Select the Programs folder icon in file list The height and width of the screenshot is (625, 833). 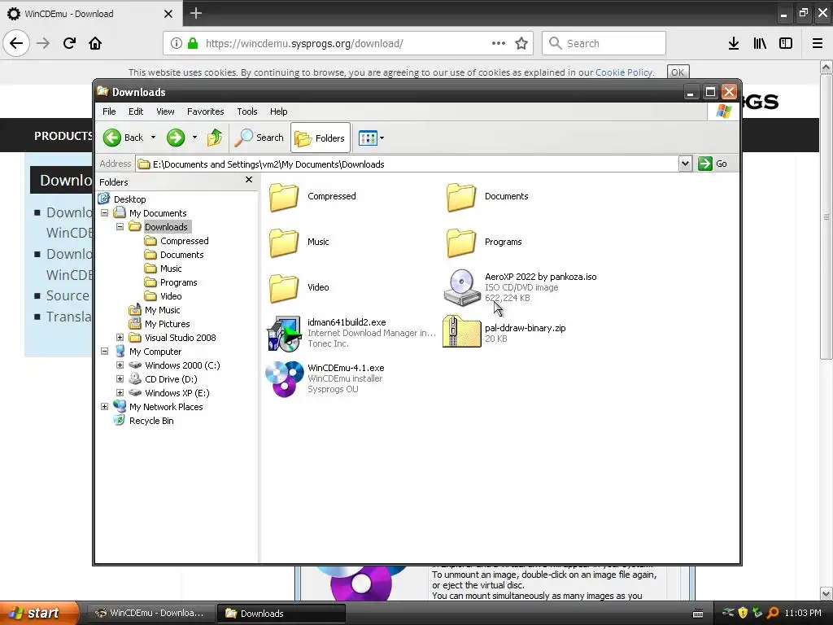click(461, 243)
